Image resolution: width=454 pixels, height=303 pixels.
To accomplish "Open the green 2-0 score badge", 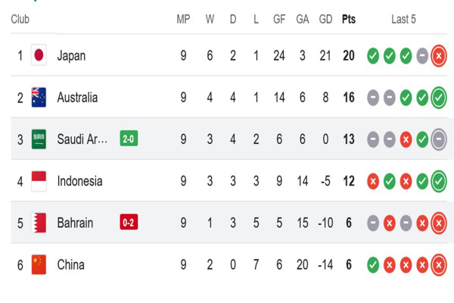I will (x=129, y=139).
